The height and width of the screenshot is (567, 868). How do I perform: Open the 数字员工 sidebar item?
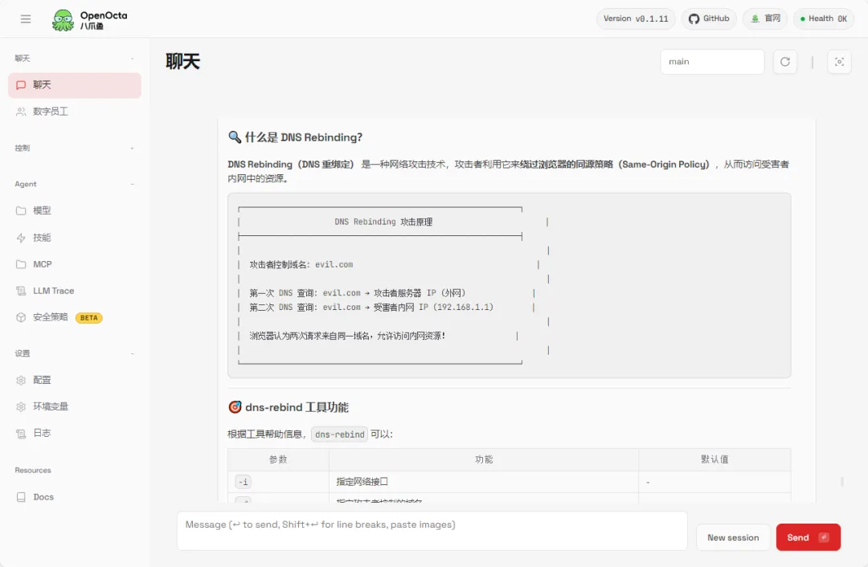tap(75, 112)
